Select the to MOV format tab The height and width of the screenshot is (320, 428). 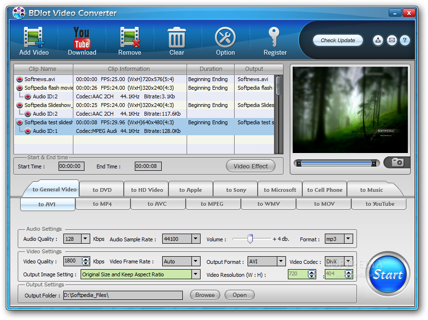(324, 204)
